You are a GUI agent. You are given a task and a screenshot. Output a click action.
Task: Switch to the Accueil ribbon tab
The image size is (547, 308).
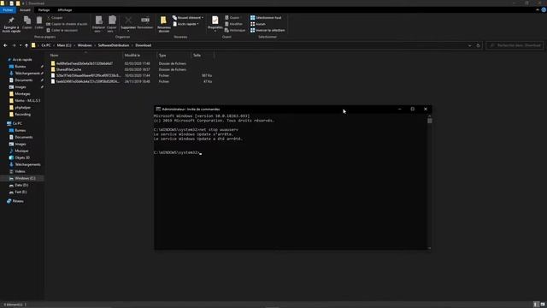25,9
